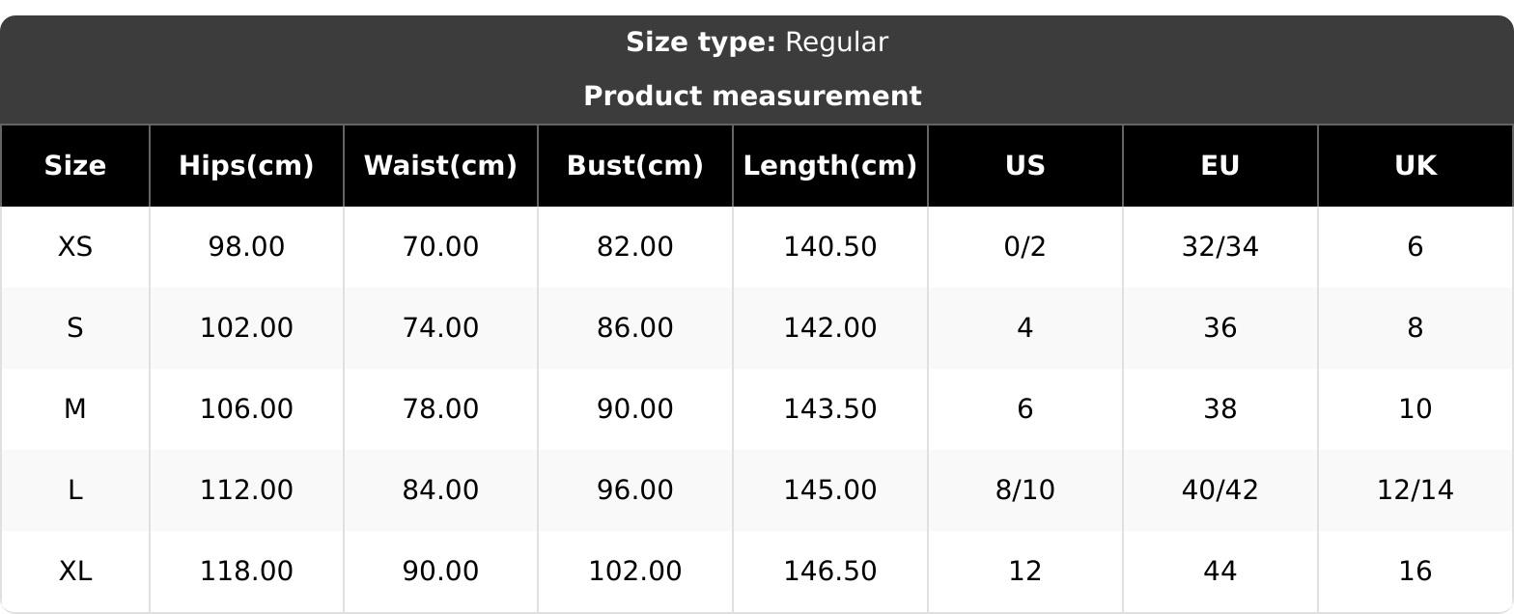Click the 8/10 US size cell
This screenshot has height=614, width=1514.
coord(1024,490)
